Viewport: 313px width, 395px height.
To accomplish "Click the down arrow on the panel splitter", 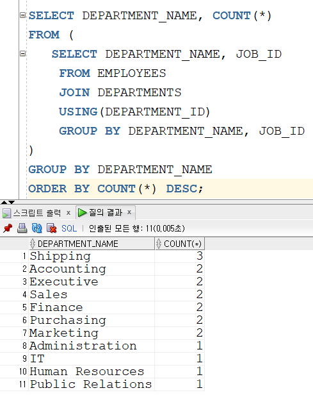I will pyautogui.click(x=12, y=202).
